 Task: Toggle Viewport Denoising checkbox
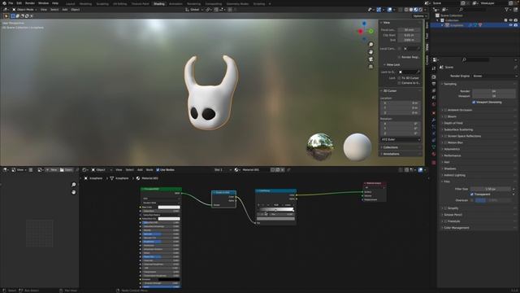474,103
